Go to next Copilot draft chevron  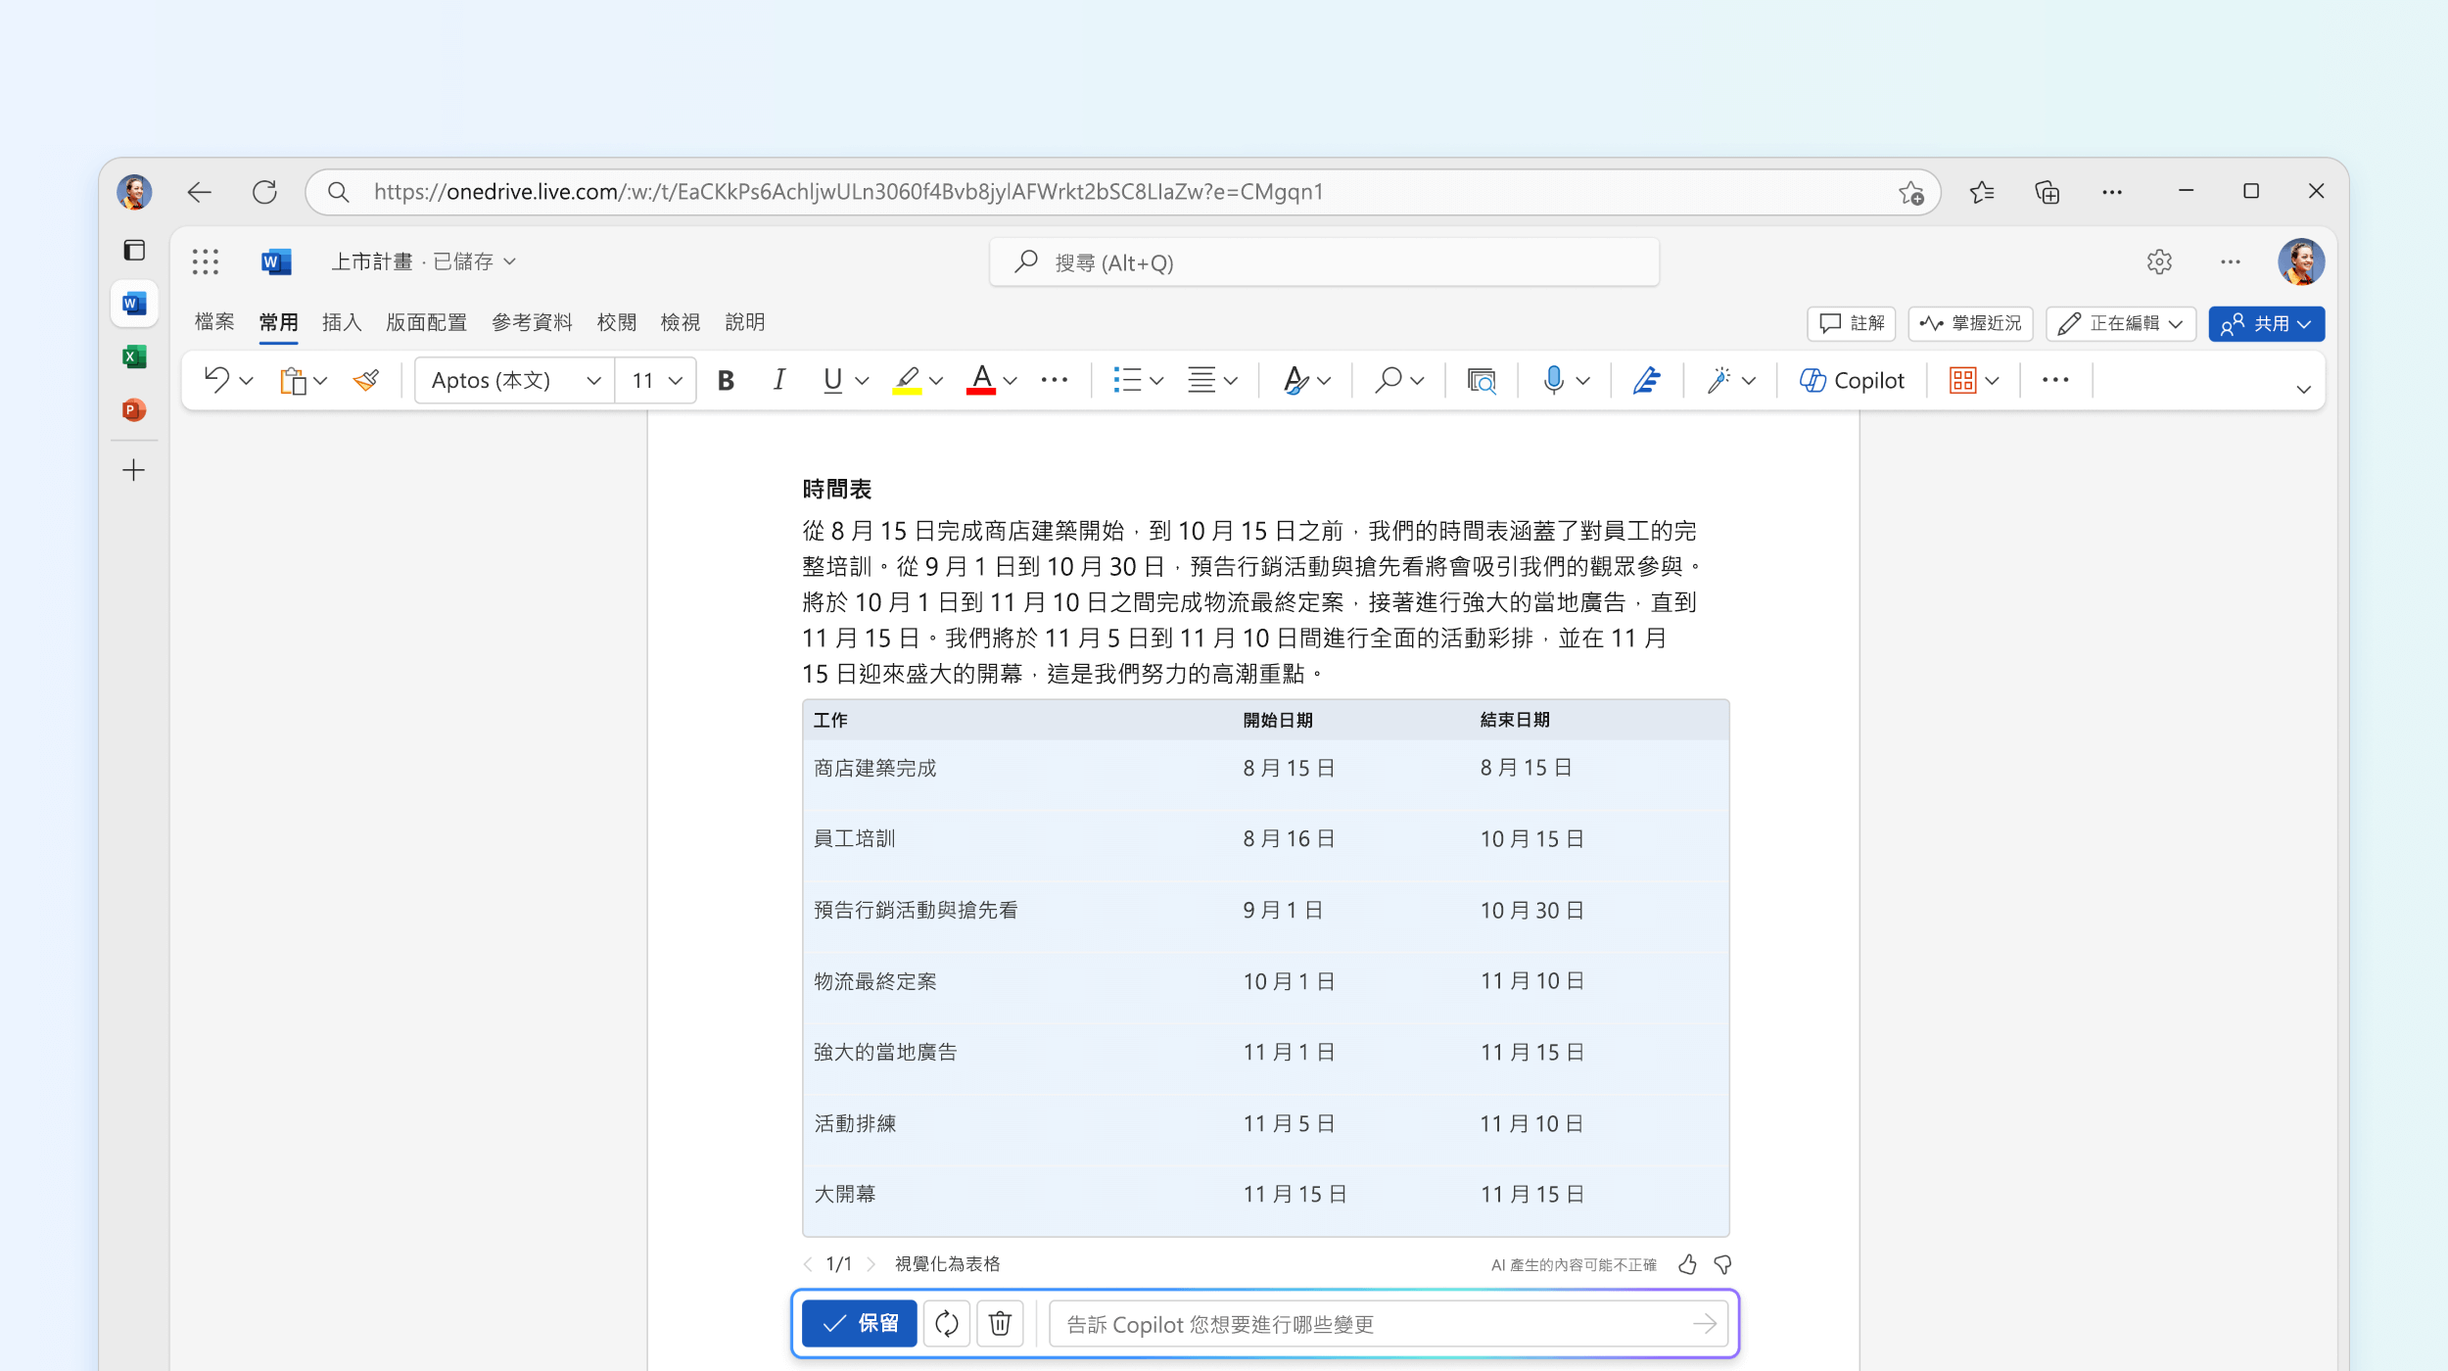click(x=871, y=1264)
